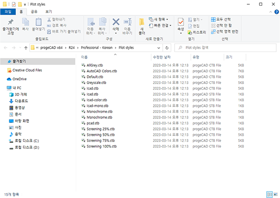Viewport: 280px width, 198px height.
Task: Switch to Details view icon
Action: [269, 194]
